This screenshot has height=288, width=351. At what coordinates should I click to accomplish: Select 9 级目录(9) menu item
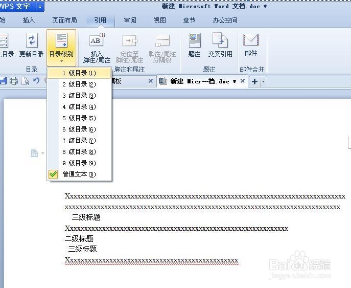(x=79, y=163)
